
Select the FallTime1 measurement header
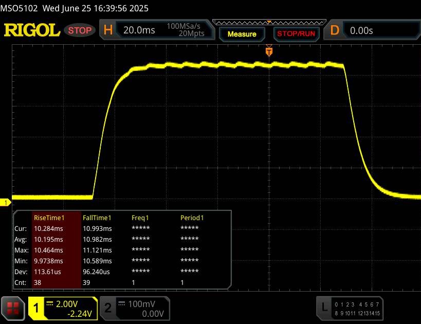97,218
